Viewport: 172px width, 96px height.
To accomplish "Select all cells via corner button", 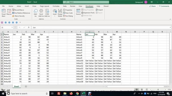I will tap(2, 32).
